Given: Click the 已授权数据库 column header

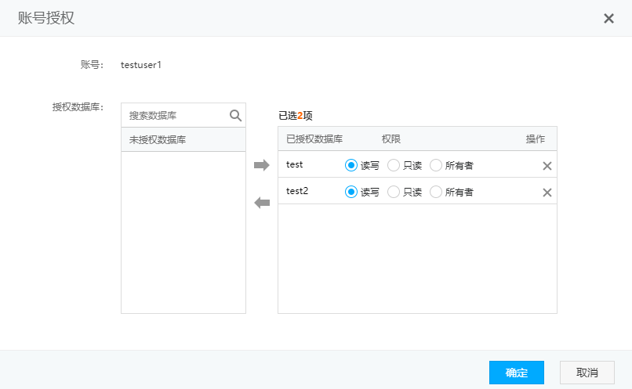Looking at the screenshot, I should click(x=314, y=139).
